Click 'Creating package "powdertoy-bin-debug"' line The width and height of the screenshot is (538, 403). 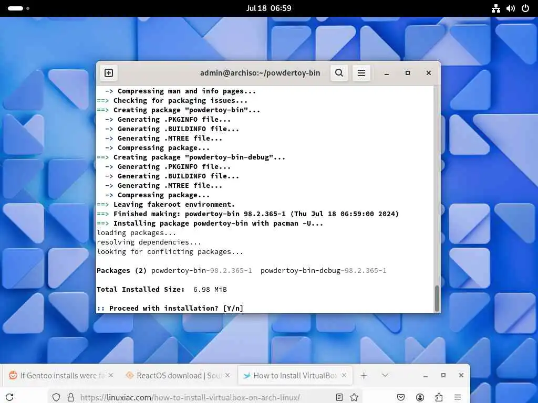191,157
